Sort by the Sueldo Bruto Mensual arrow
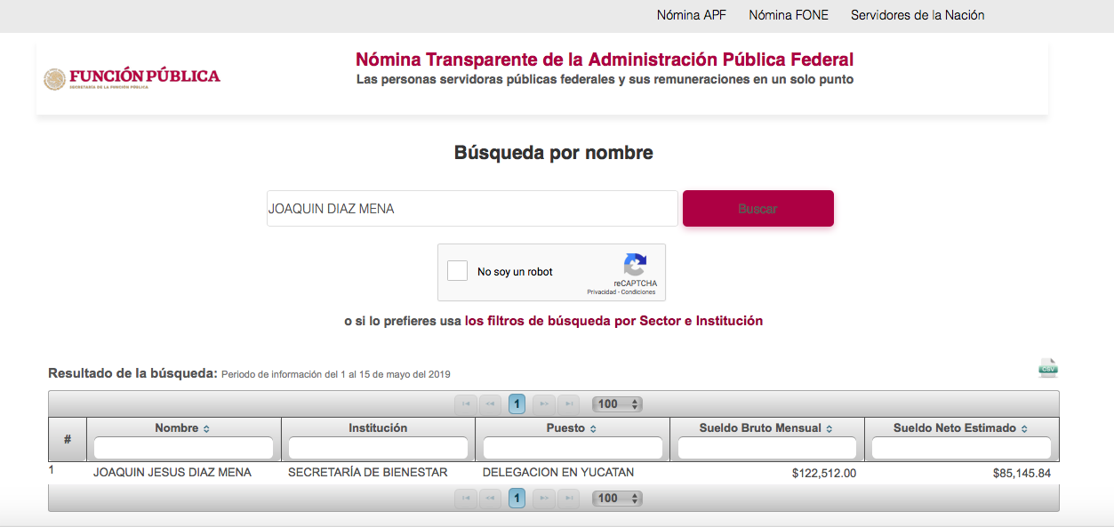Image resolution: width=1114 pixels, height=527 pixels. click(829, 428)
